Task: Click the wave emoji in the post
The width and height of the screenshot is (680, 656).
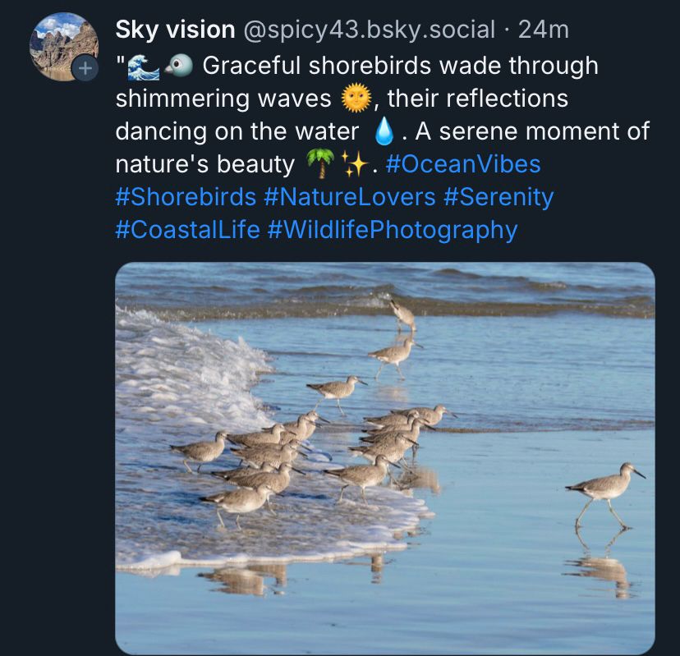Action: pyautogui.click(x=144, y=67)
